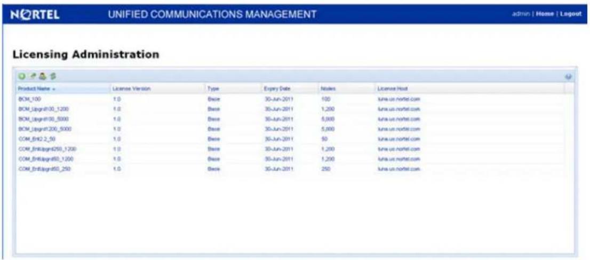Image resolution: width=590 pixels, height=260 pixels.
Task: Open the BCM_100 product entry
Action: click(29, 99)
